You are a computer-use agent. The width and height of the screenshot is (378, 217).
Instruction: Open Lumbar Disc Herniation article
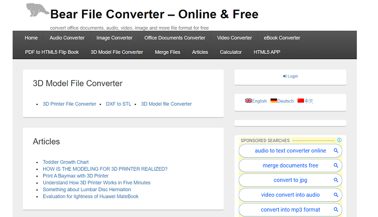pyautogui.click(x=87, y=190)
